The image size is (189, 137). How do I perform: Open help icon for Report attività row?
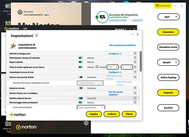coord(135,62)
